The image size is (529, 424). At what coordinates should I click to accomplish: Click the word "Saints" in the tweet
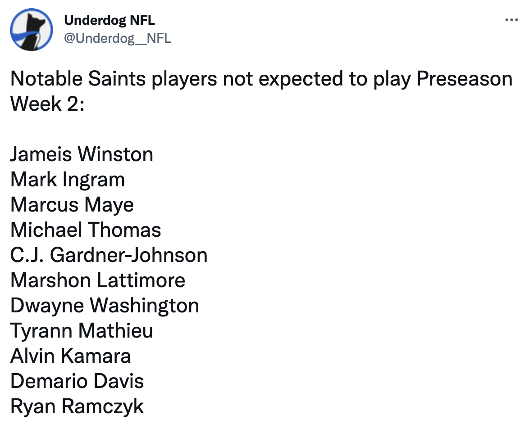(x=117, y=79)
